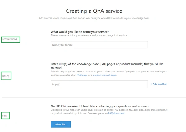Open the FAQ page example link
Viewport: 186px width, 132px height.
(82, 75)
